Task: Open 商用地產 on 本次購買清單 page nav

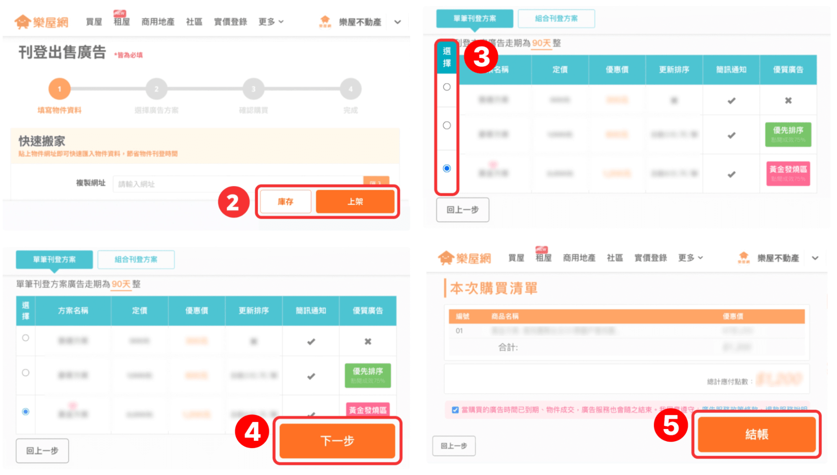Action: (579, 258)
